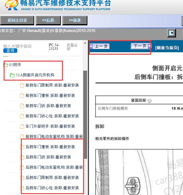183x195 pixels.
Task: Open 前侧车门限制带:拆卸-重新安装
Action: click(x=52, y=85)
